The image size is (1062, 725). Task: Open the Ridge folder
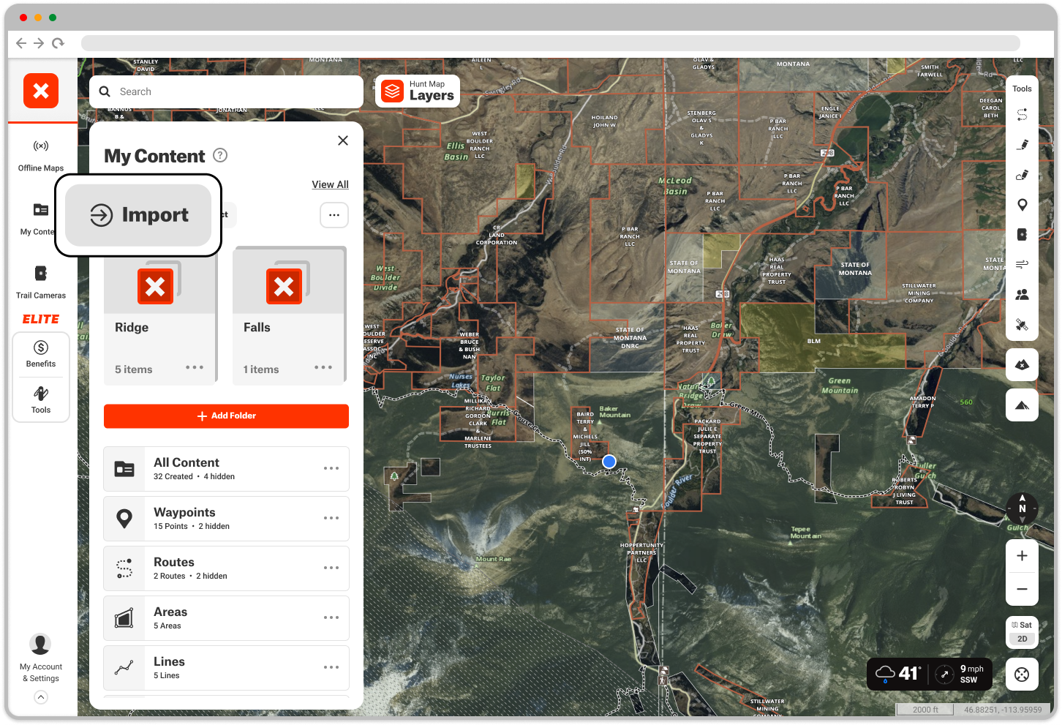tap(160, 315)
